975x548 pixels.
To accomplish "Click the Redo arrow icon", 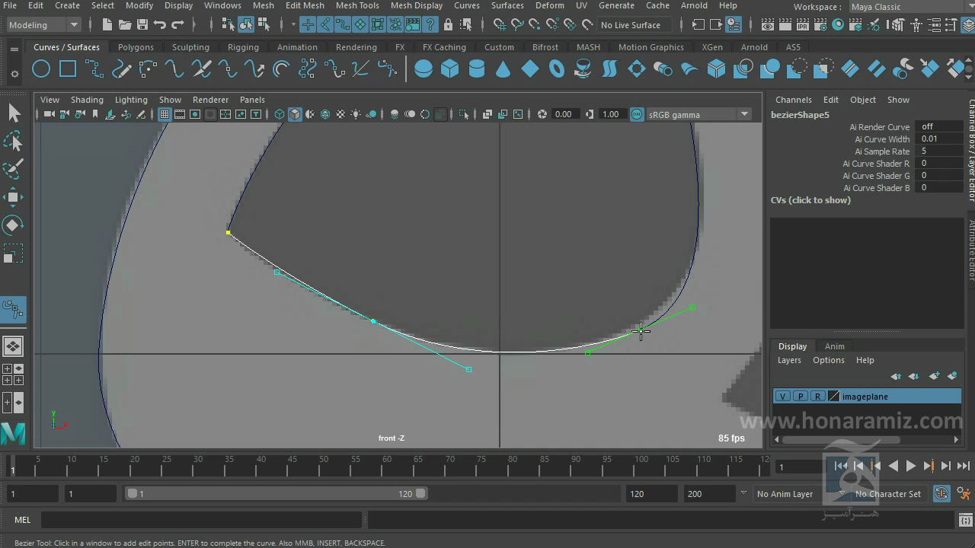I will (x=177, y=25).
